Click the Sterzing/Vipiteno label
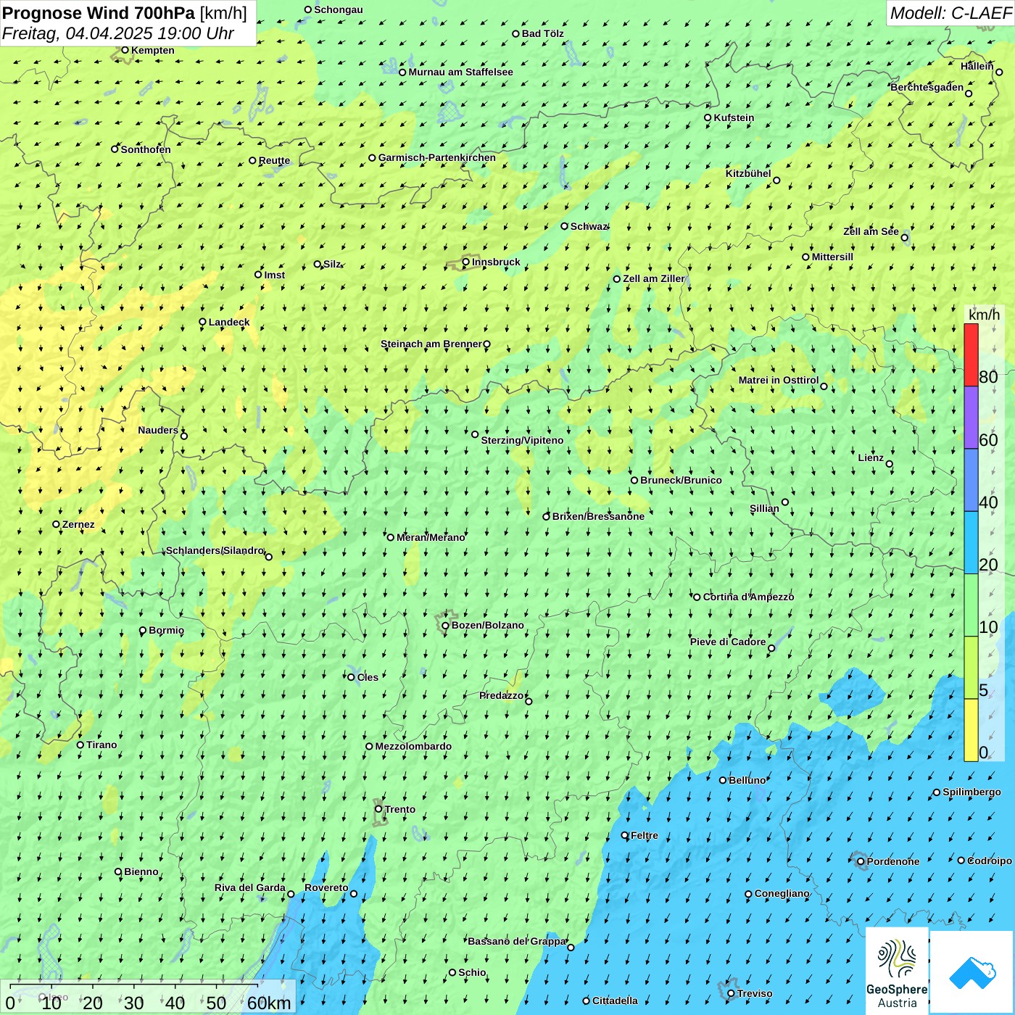This screenshot has width=1015, height=1015. (x=522, y=440)
